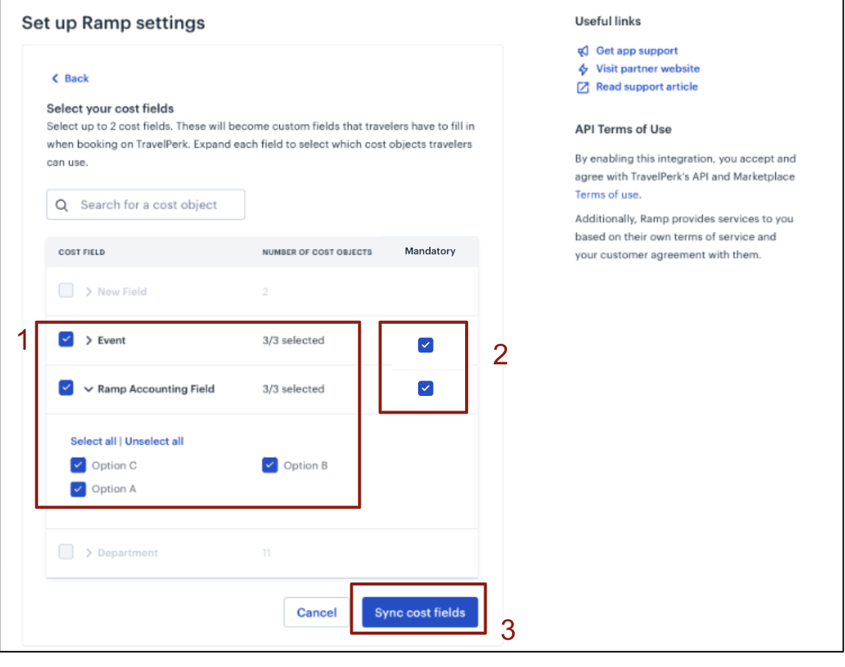The width and height of the screenshot is (845, 667).
Task: Click the Back chevron arrow icon
Action: point(54,79)
